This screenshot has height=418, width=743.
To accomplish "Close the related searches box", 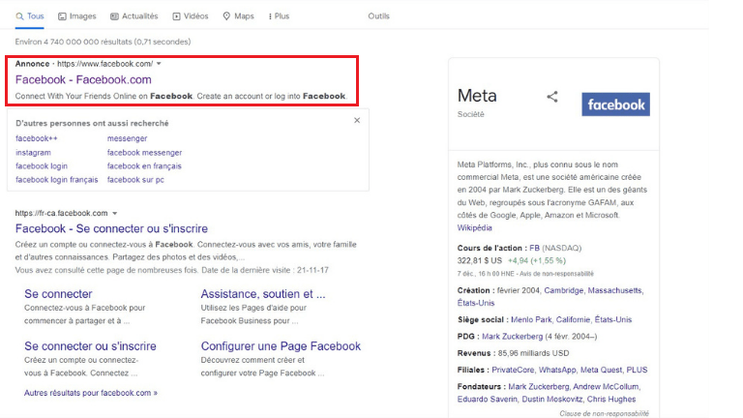I will pyautogui.click(x=357, y=120).
